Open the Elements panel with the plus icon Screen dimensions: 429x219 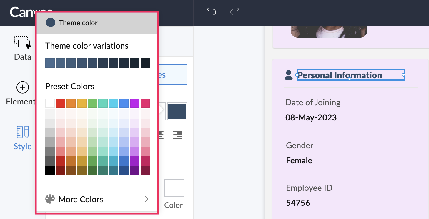coord(21,94)
